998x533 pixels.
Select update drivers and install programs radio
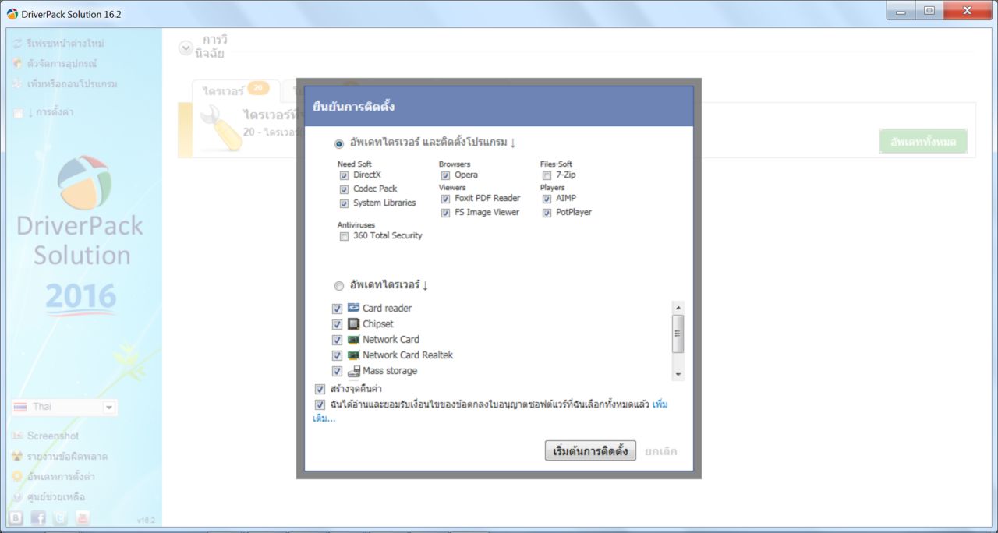click(338, 143)
